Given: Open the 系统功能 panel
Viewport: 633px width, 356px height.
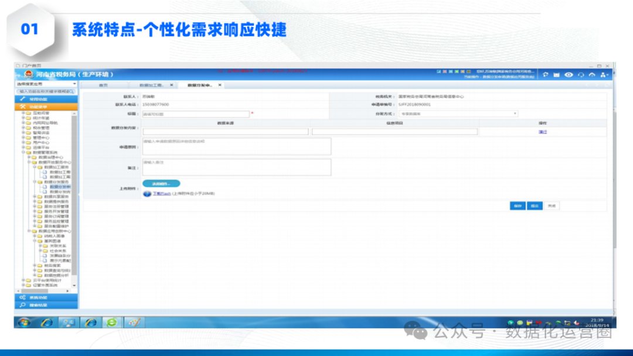Looking at the screenshot, I should [x=46, y=297].
